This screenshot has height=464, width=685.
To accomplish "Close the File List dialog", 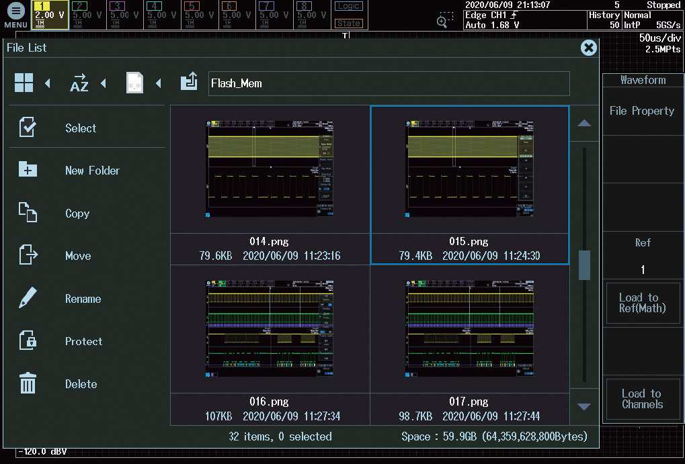I will [588, 48].
